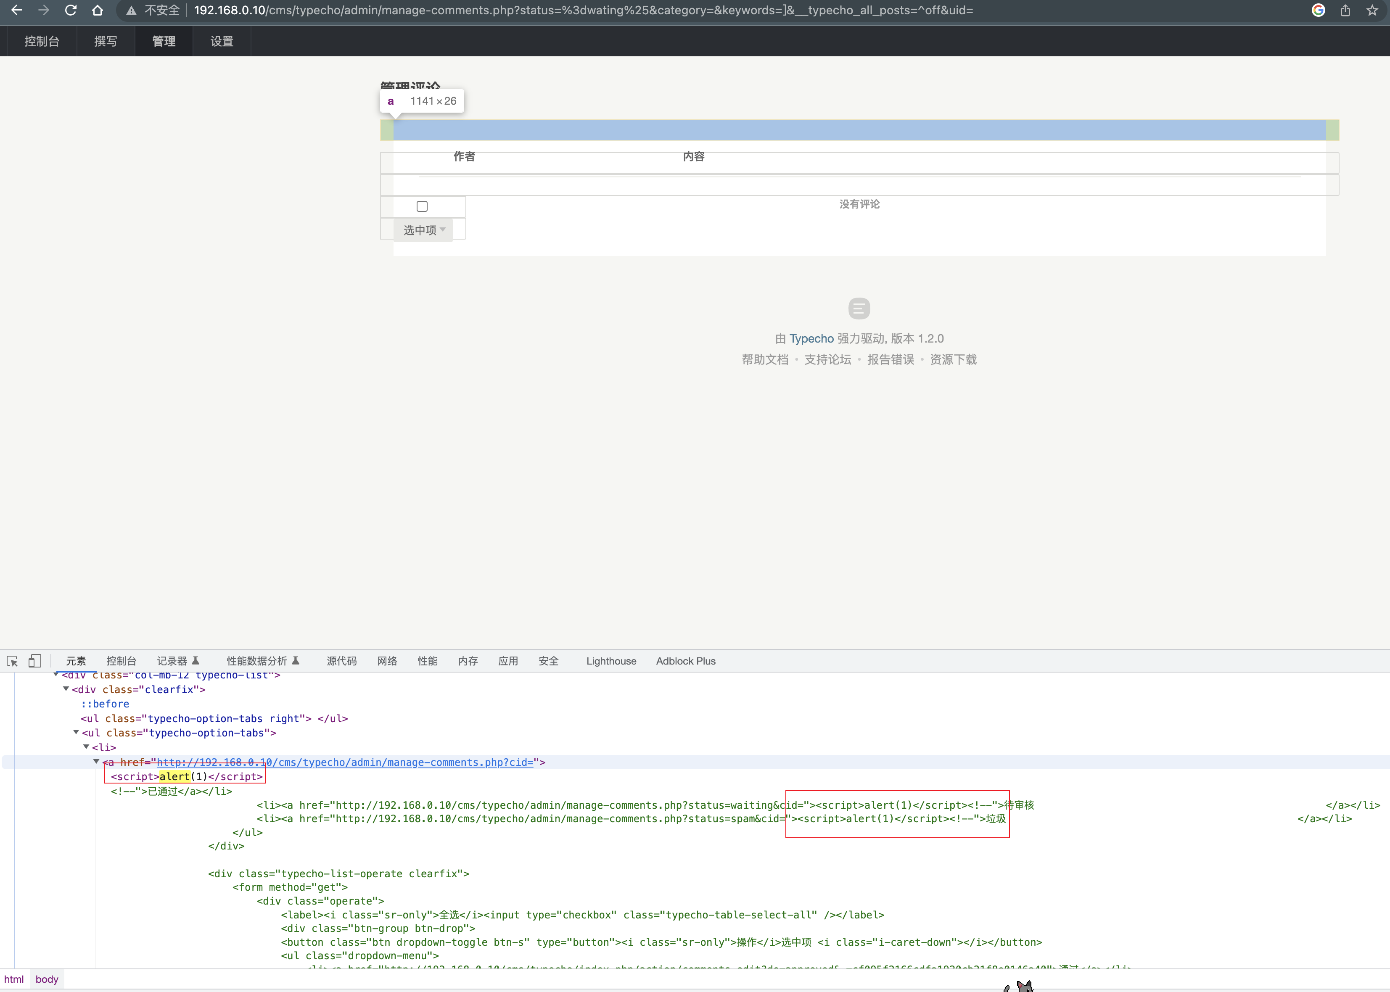
Task: Open the Lighthouse DevTools tab
Action: [611, 661]
